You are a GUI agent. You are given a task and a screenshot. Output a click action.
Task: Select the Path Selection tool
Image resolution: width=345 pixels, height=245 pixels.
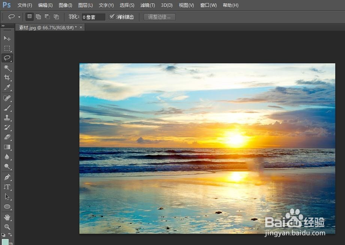tap(7, 197)
